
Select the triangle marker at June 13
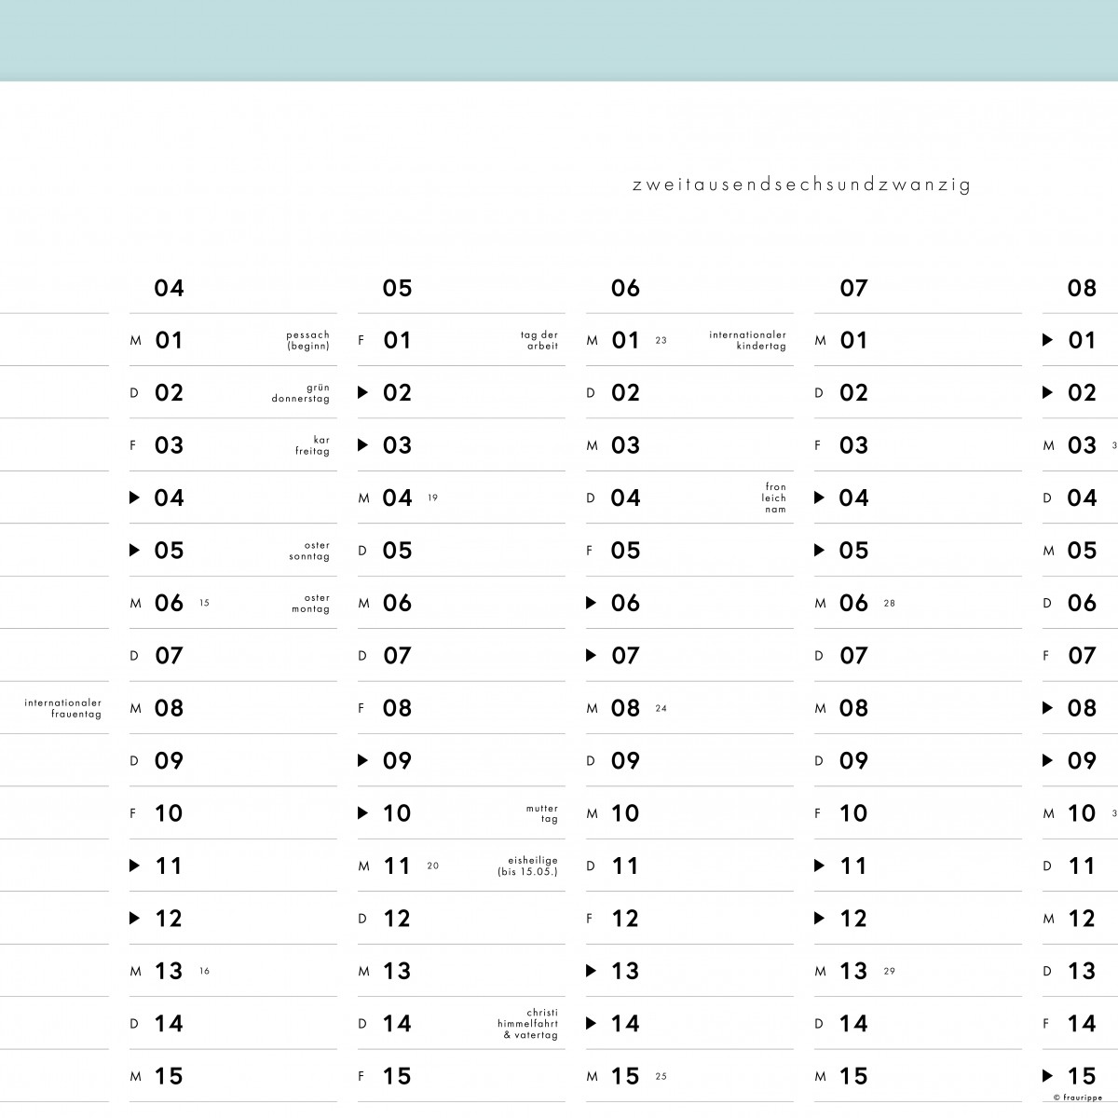click(x=591, y=971)
